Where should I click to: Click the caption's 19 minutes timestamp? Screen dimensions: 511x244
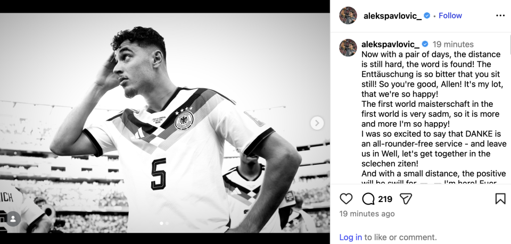point(453,44)
